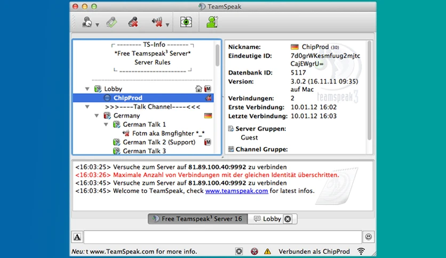Click the macOS minimize button of TeamSpeak window

pos(85,6)
